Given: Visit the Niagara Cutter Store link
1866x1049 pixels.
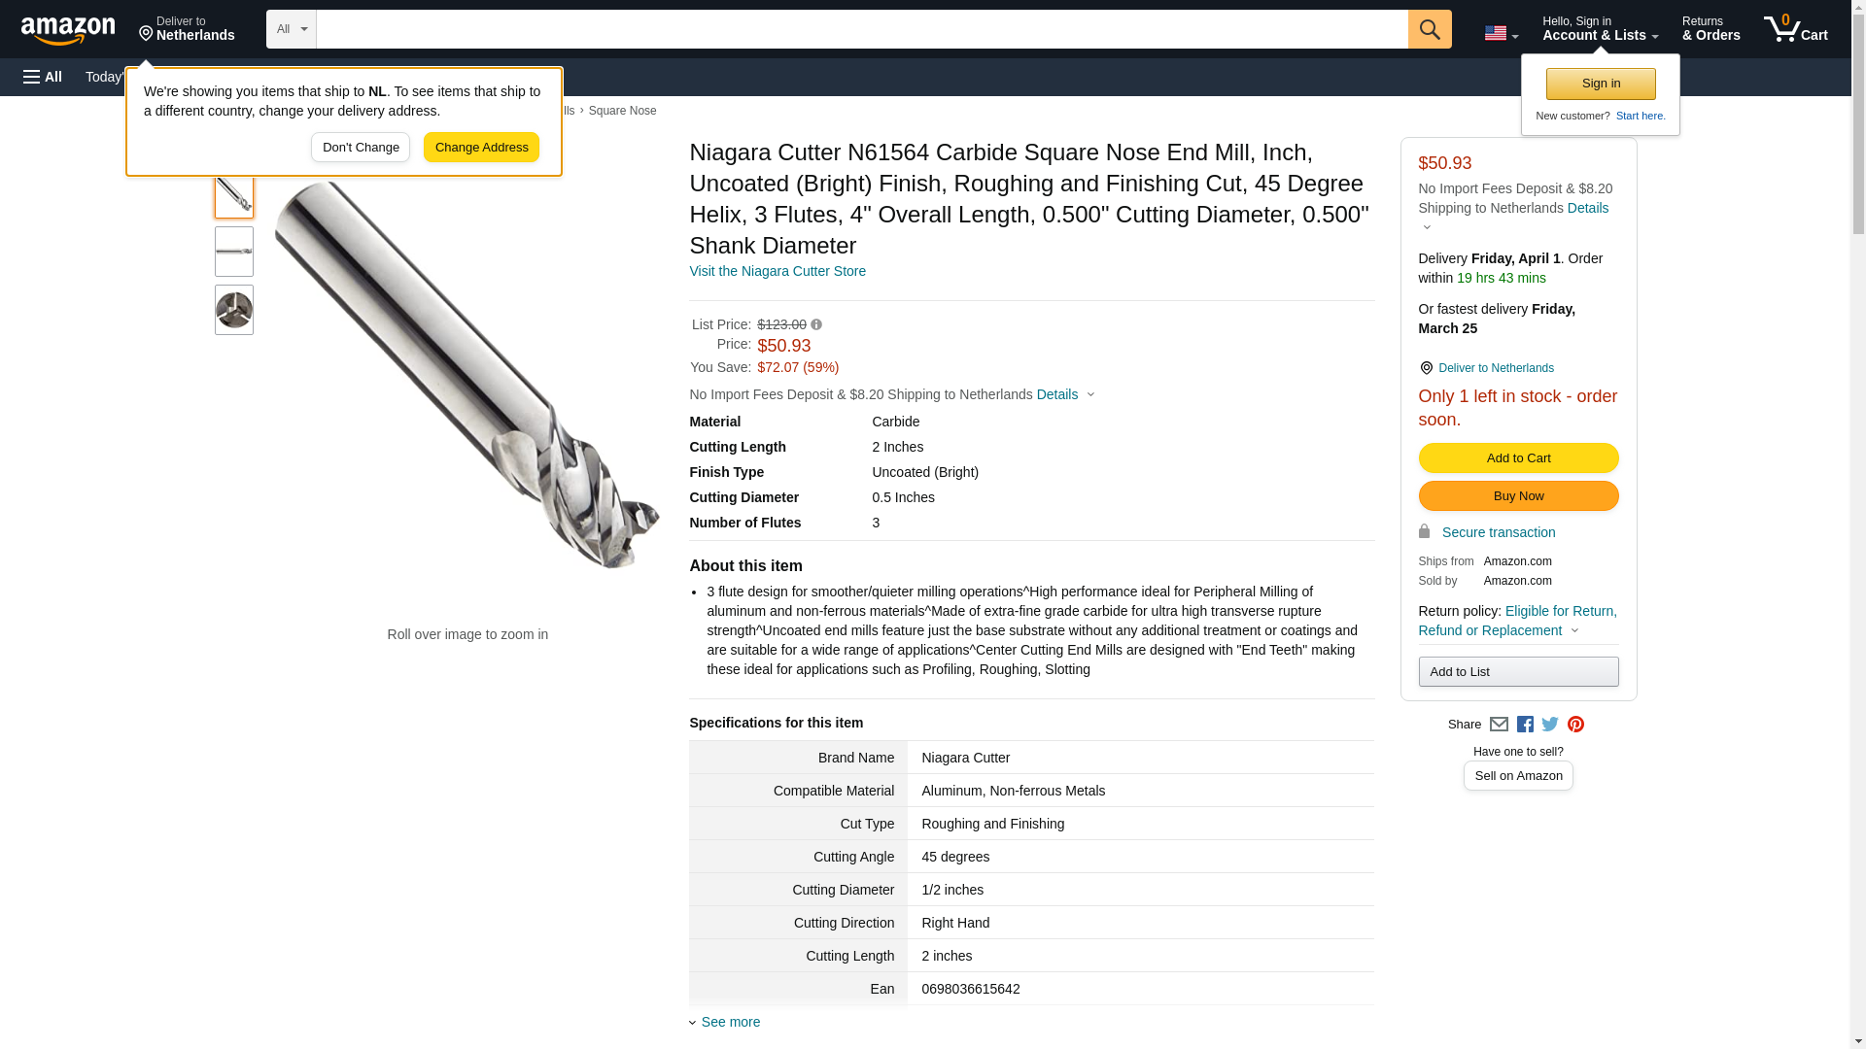Looking at the screenshot, I should 777,272.
